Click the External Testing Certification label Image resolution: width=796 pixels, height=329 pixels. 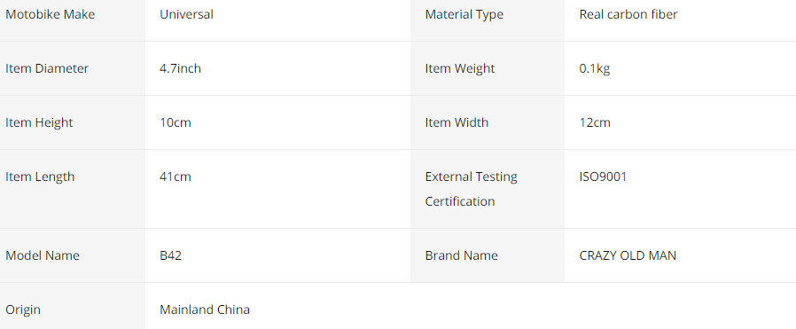471,190
